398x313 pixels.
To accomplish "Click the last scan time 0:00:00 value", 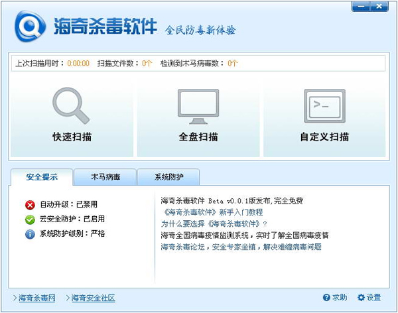I will click(78, 64).
